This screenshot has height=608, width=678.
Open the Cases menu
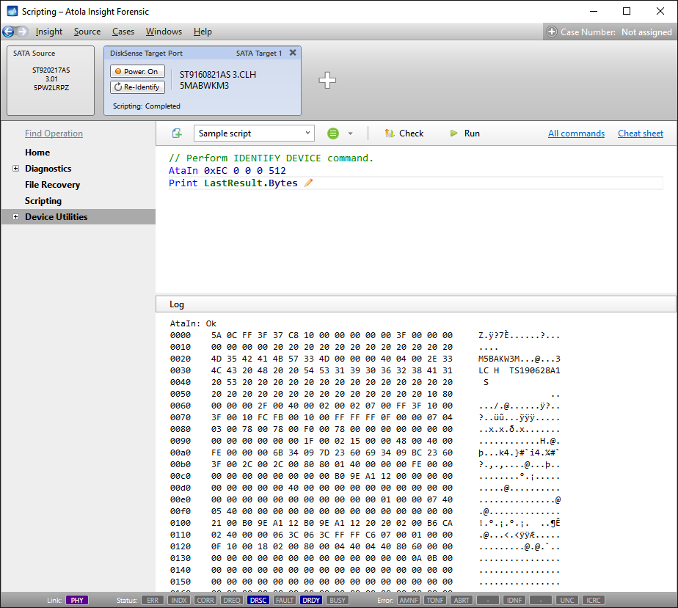(x=123, y=32)
